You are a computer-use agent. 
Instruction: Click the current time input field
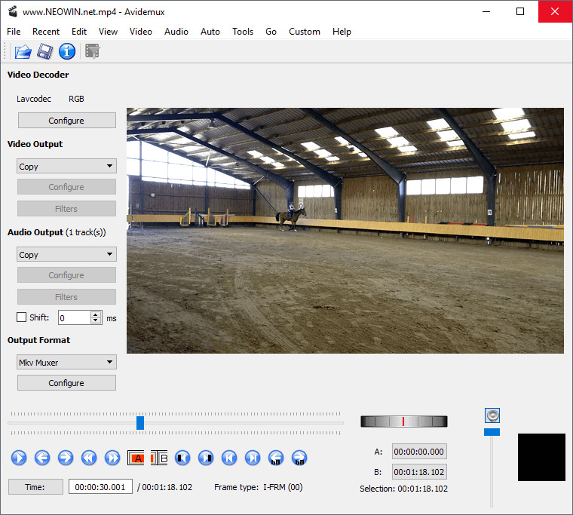100,487
